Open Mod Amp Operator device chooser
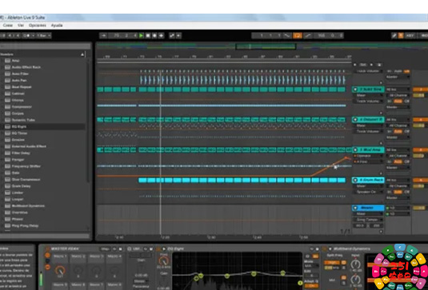Viewport: 428px width, 290px height. (369, 156)
